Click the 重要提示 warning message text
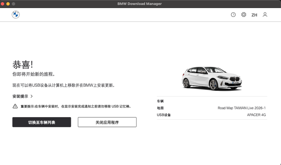 pos(76,106)
